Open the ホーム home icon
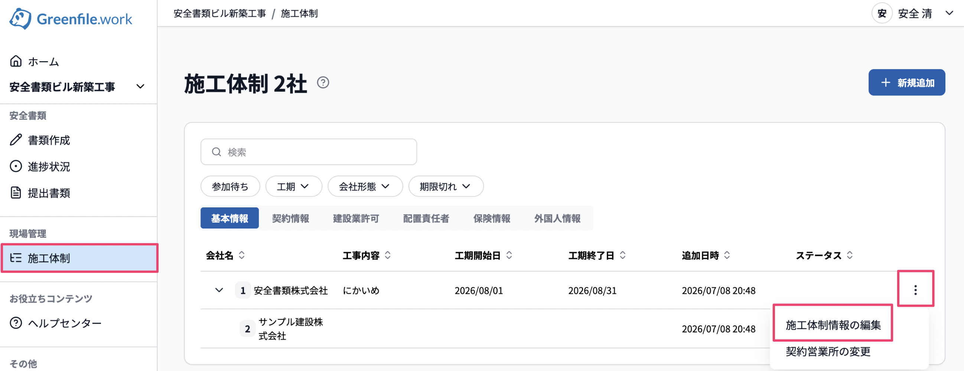This screenshot has height=371, width=964. pos(16,61)
